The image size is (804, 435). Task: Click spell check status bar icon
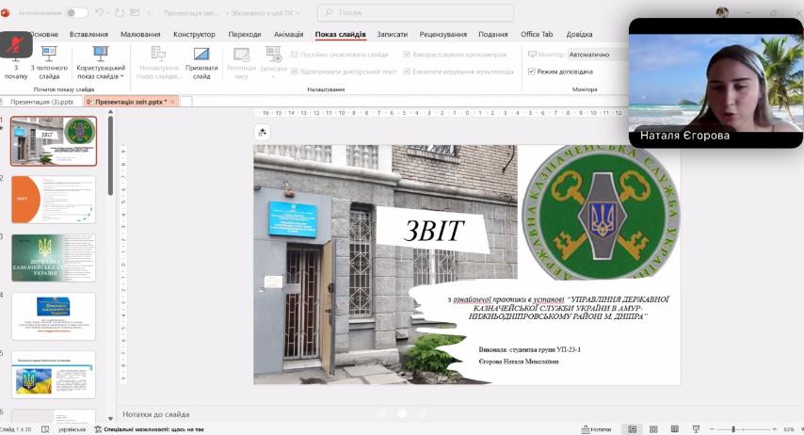pyautogui.click(x=45, y=429)
